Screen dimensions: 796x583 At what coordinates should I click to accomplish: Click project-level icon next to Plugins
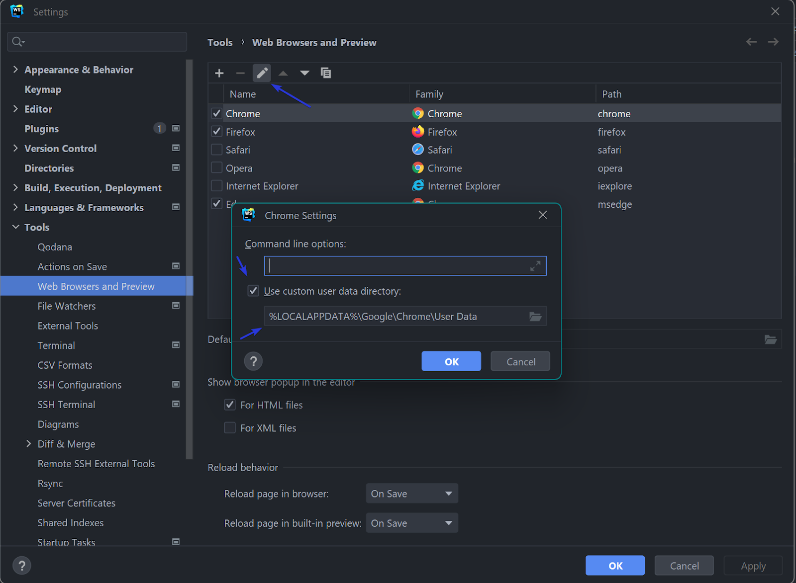(176, 128)
